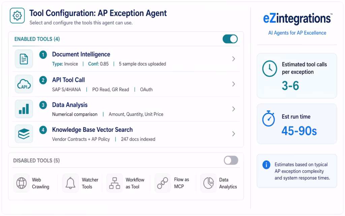Click the stopwatch icon beside Est run time

269,118
